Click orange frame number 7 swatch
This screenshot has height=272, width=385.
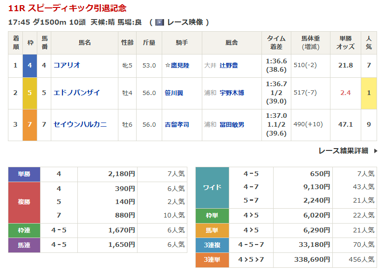point(30,124)
